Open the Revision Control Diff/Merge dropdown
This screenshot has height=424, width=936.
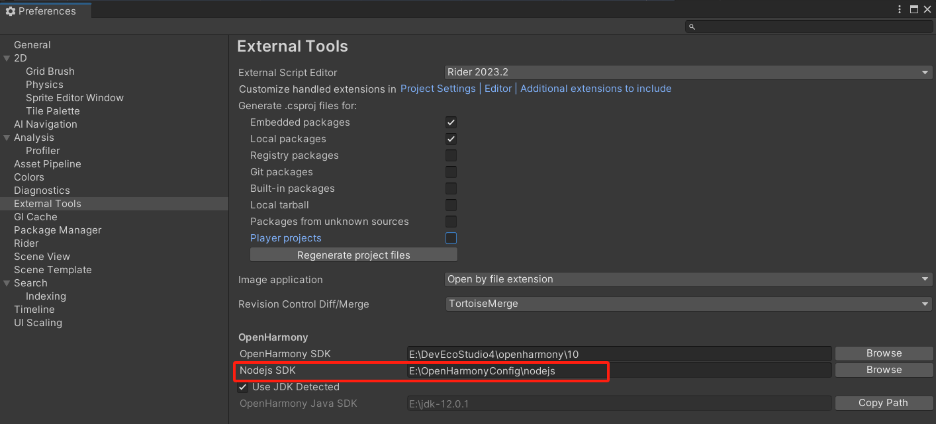pyautogui.click(x=688, y=304)
